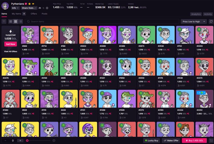
Task: Click the market cap $368.5K value
Action: coord(100,7)
